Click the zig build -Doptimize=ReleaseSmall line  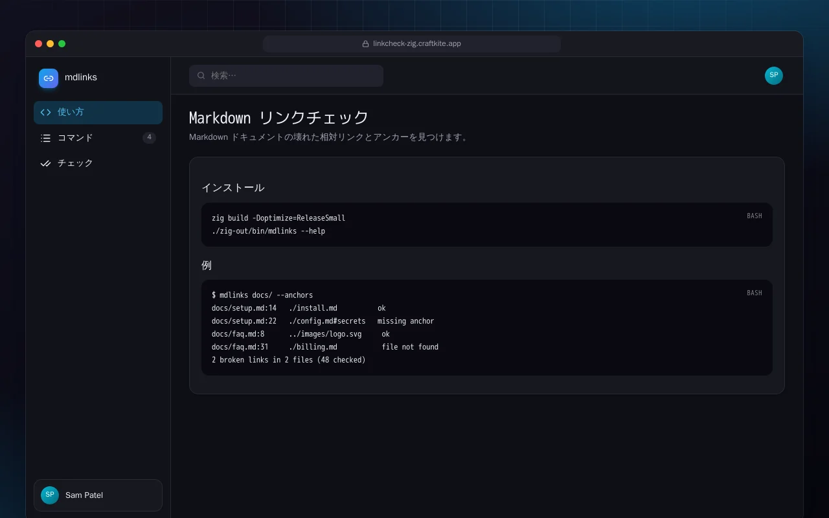tap(278, 218)
